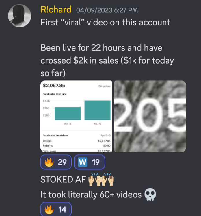Toggle the fire reaction with 14
The image size is (201, 216).
click(x=56, y=209)
